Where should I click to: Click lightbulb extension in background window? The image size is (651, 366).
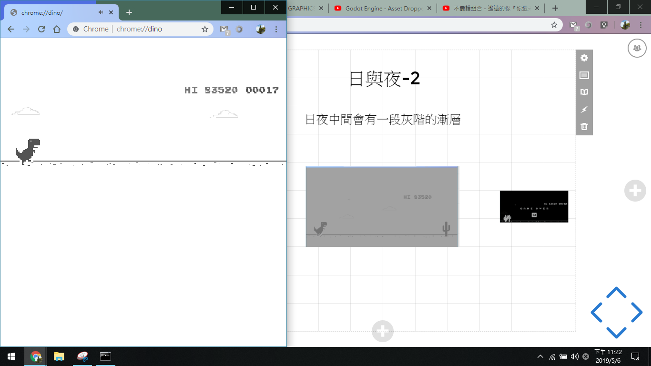(604, 25)
